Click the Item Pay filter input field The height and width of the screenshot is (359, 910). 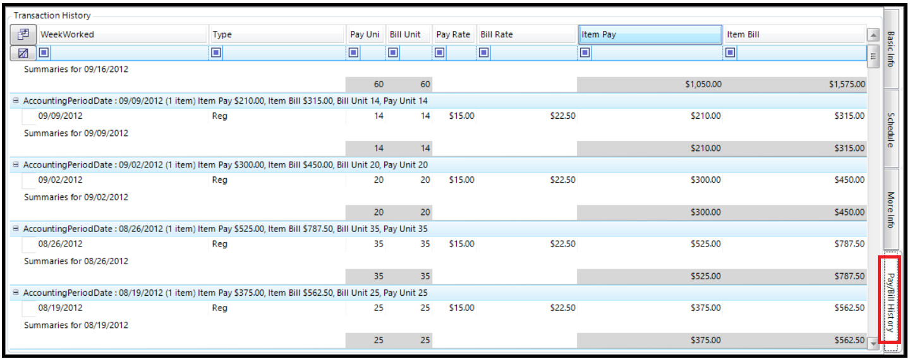point(657,53)
